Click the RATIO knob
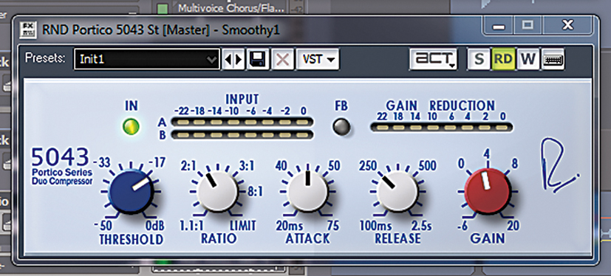The image size is (611, 276). coord(218,192)
